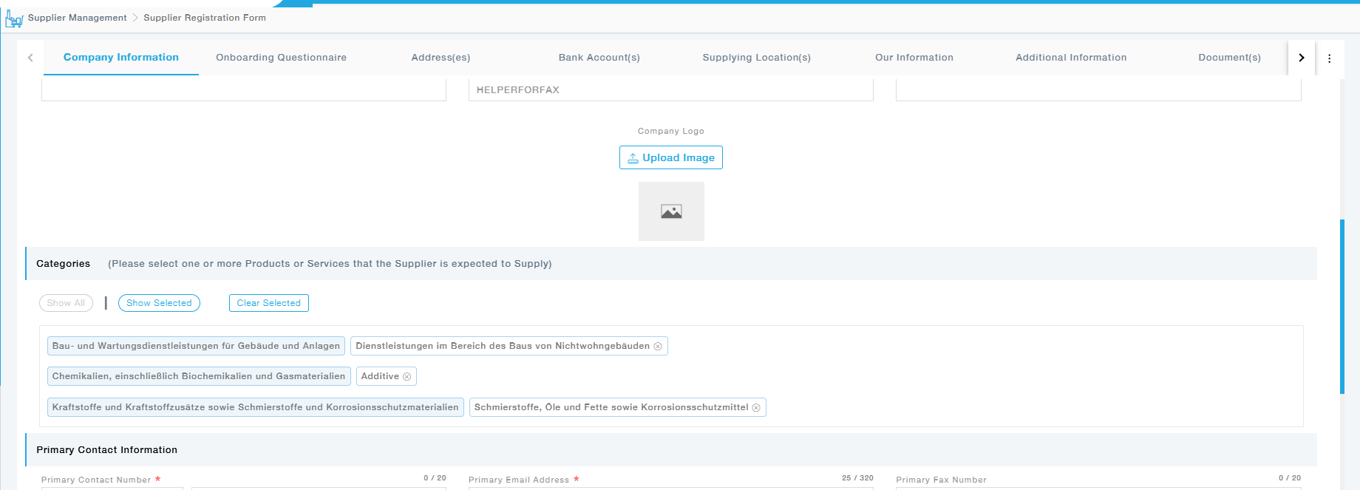Switch to the Onboarding Questionnaire tab
The height and width of the screenshot is (490, 1360).
[281, 58]
